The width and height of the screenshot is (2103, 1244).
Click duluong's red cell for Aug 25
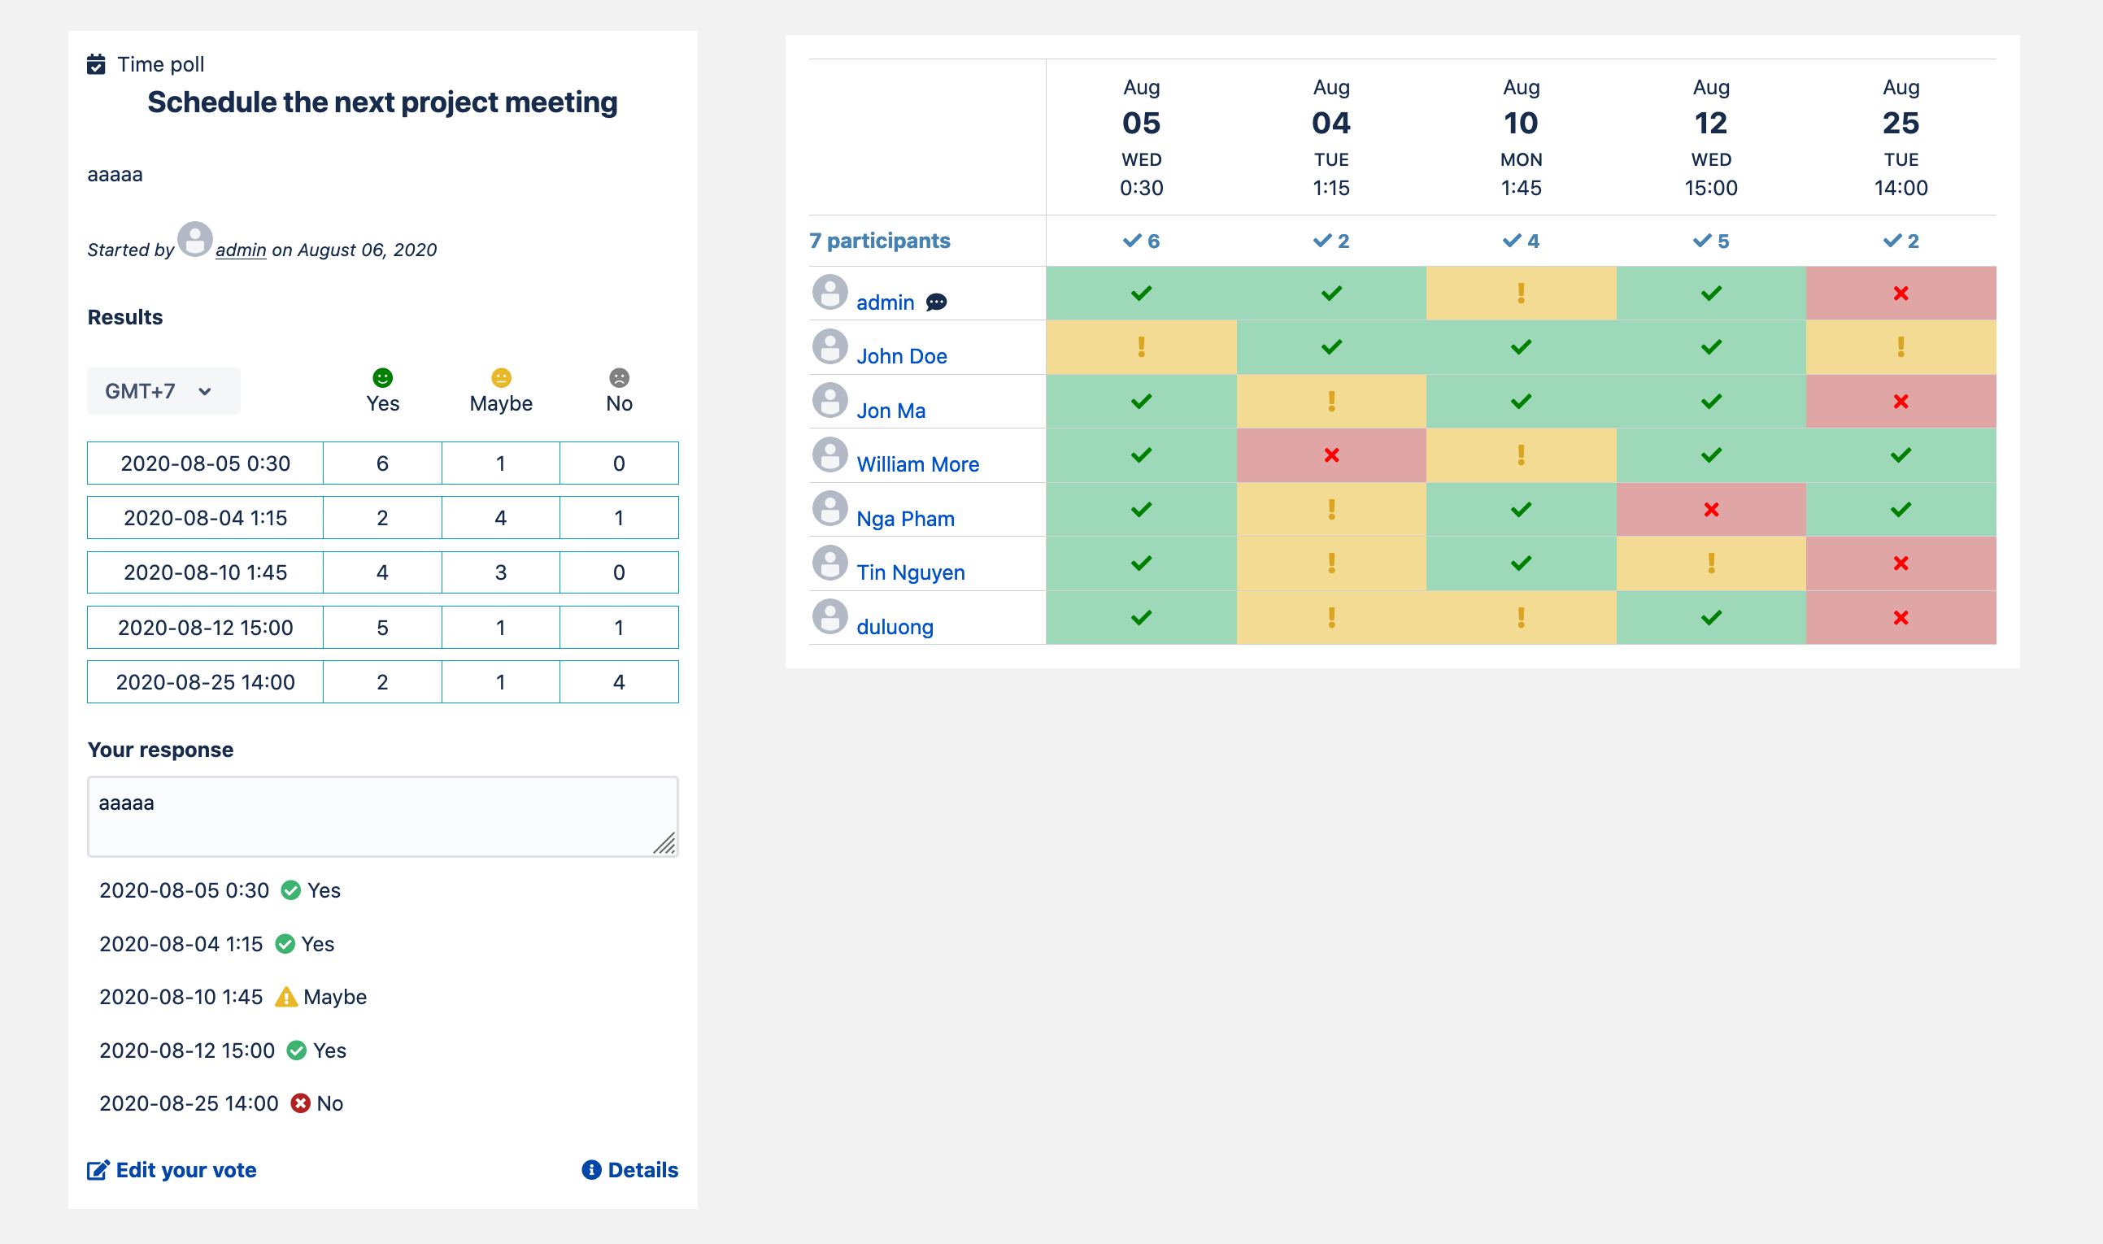coord(1901,618)
